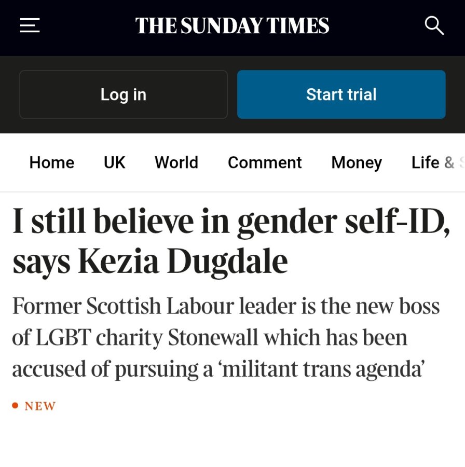Open the Life & Style section
Image resolution: width=465 pixels, height=467 pixels.
click(x=437, y=162)
